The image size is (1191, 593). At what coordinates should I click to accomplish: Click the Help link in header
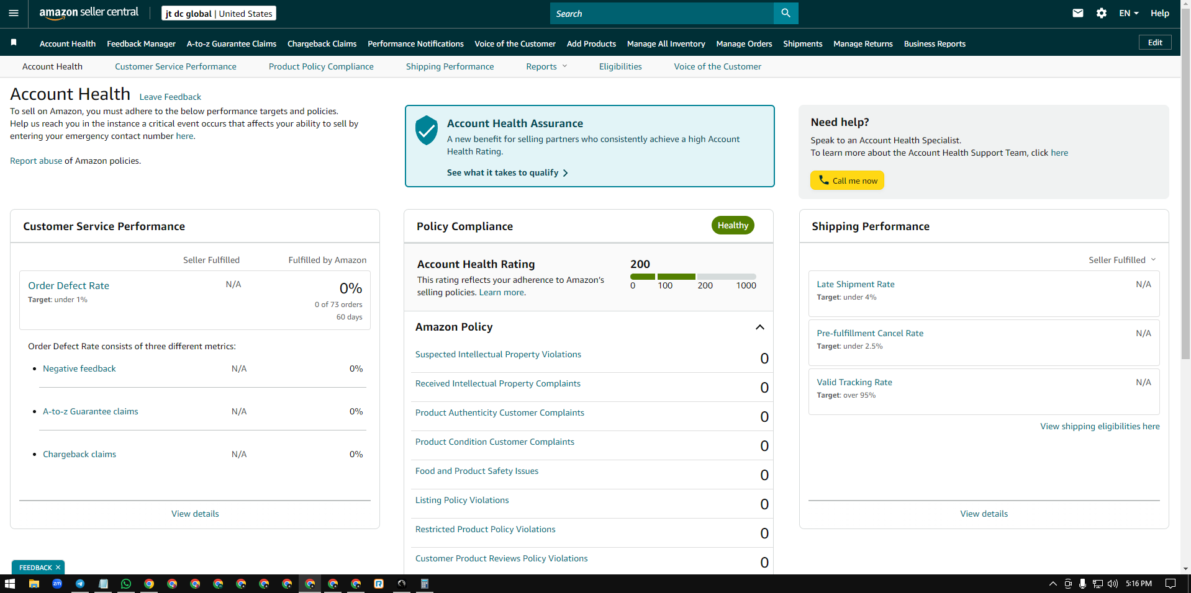tap(1159, 13)
